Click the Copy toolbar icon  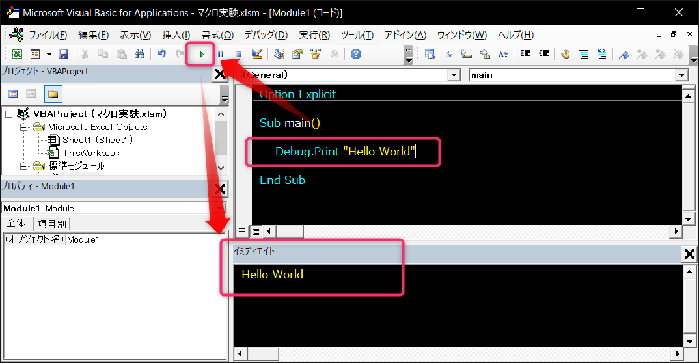pyautogui.click(x=103, y=55)
